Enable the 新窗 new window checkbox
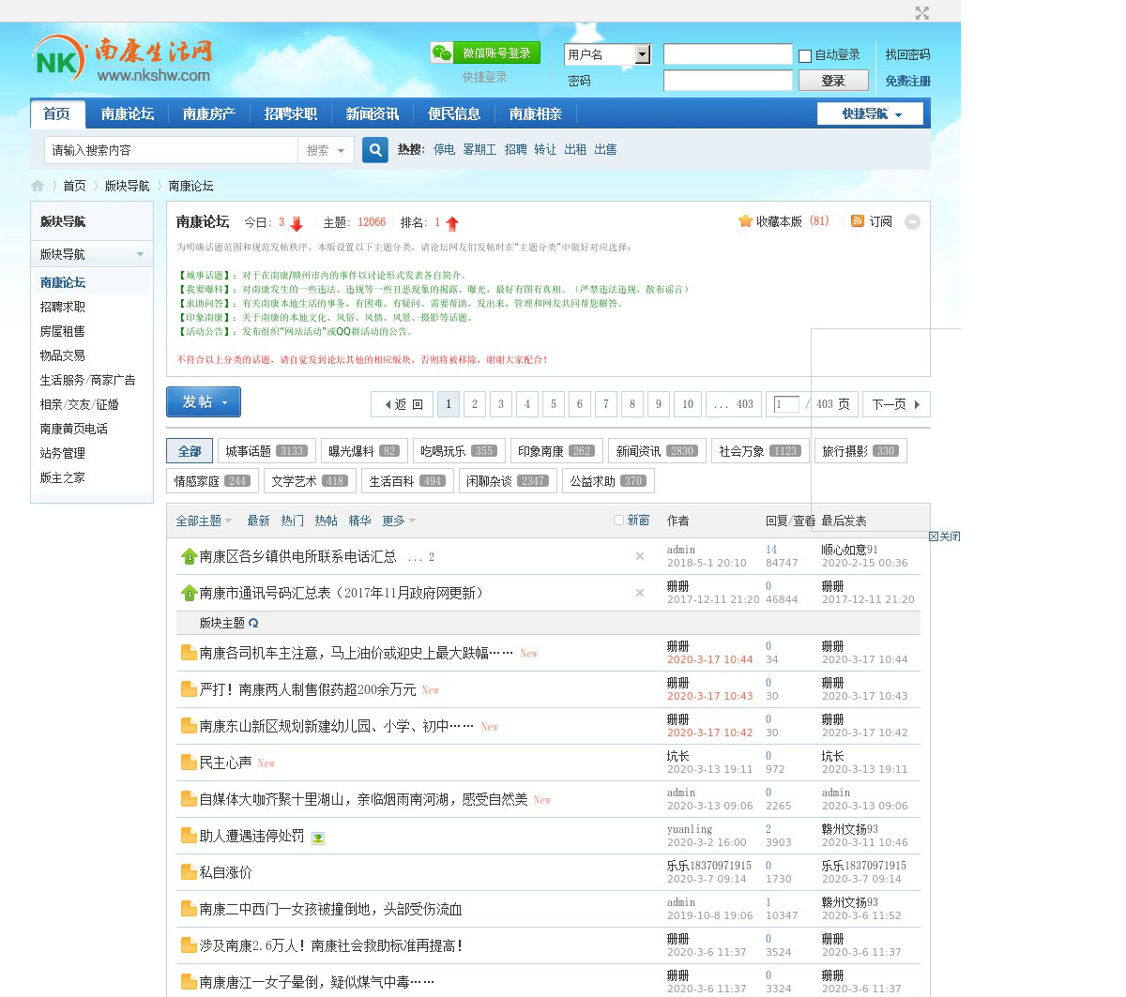Viewport: 1126px width, 997px height. click(x=618, y=521)
